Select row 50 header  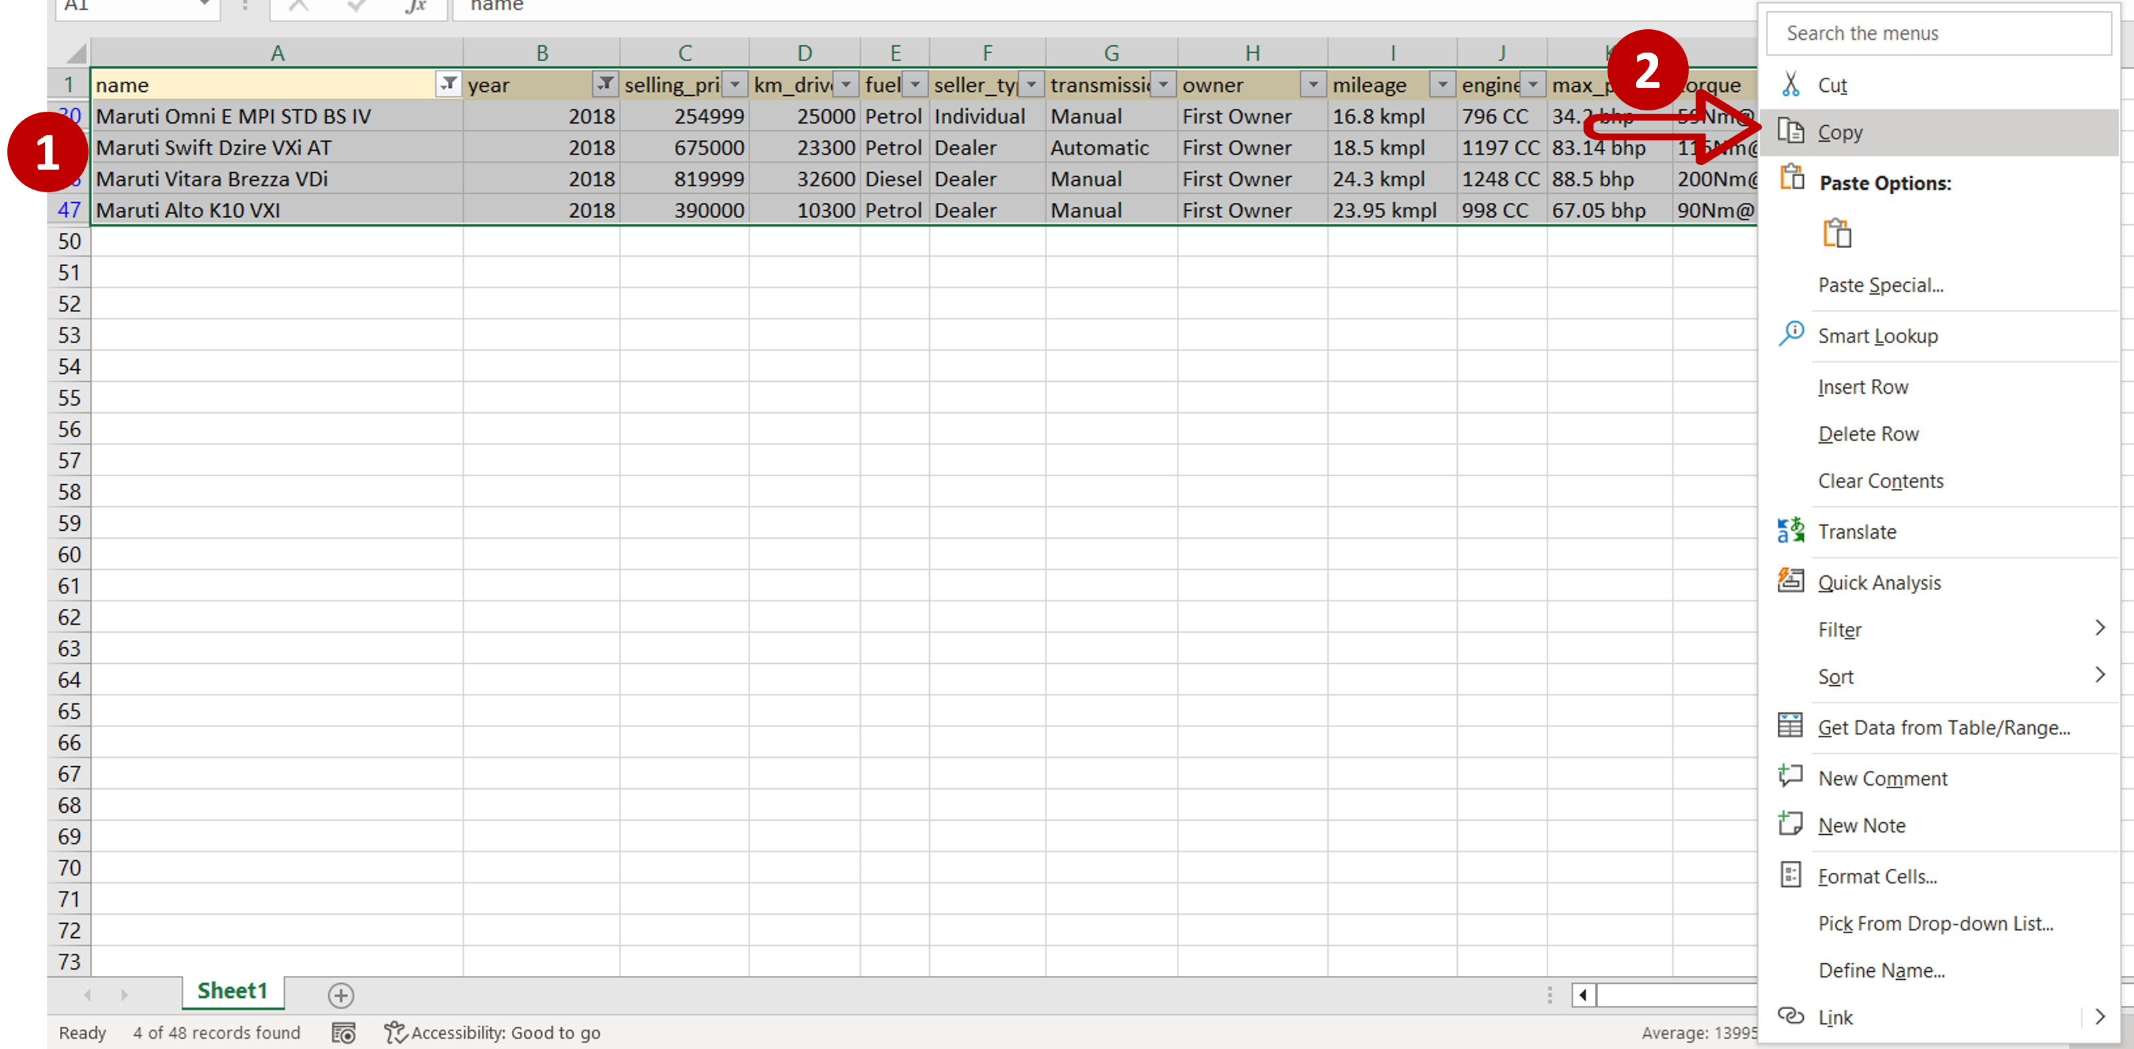70,241
